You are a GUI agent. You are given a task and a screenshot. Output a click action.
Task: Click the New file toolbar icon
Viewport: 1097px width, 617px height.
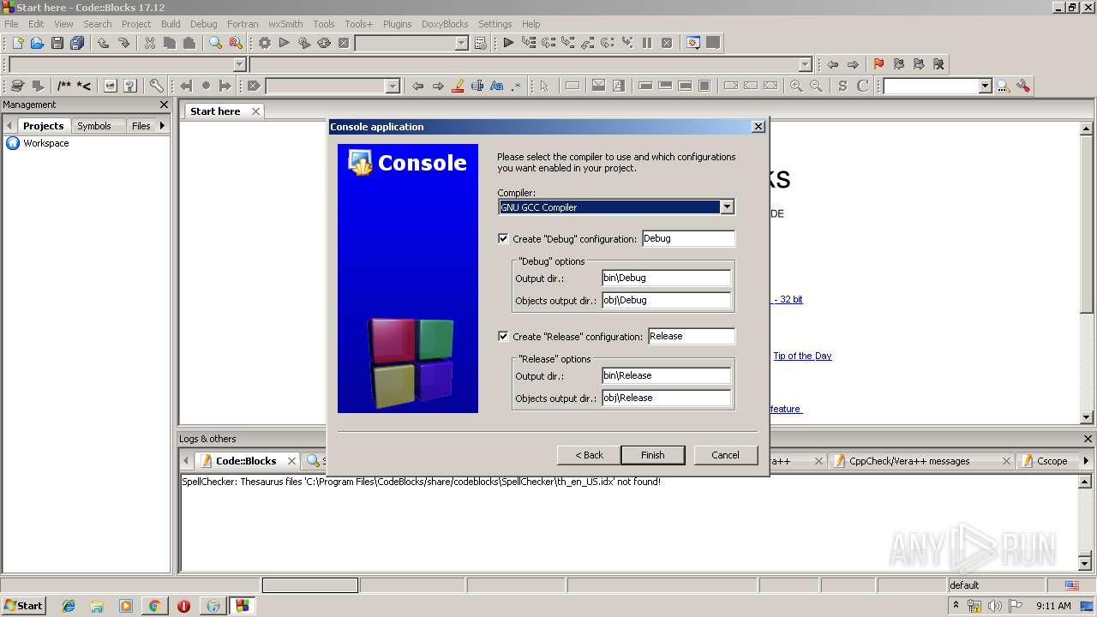click(x=17, y=43)
